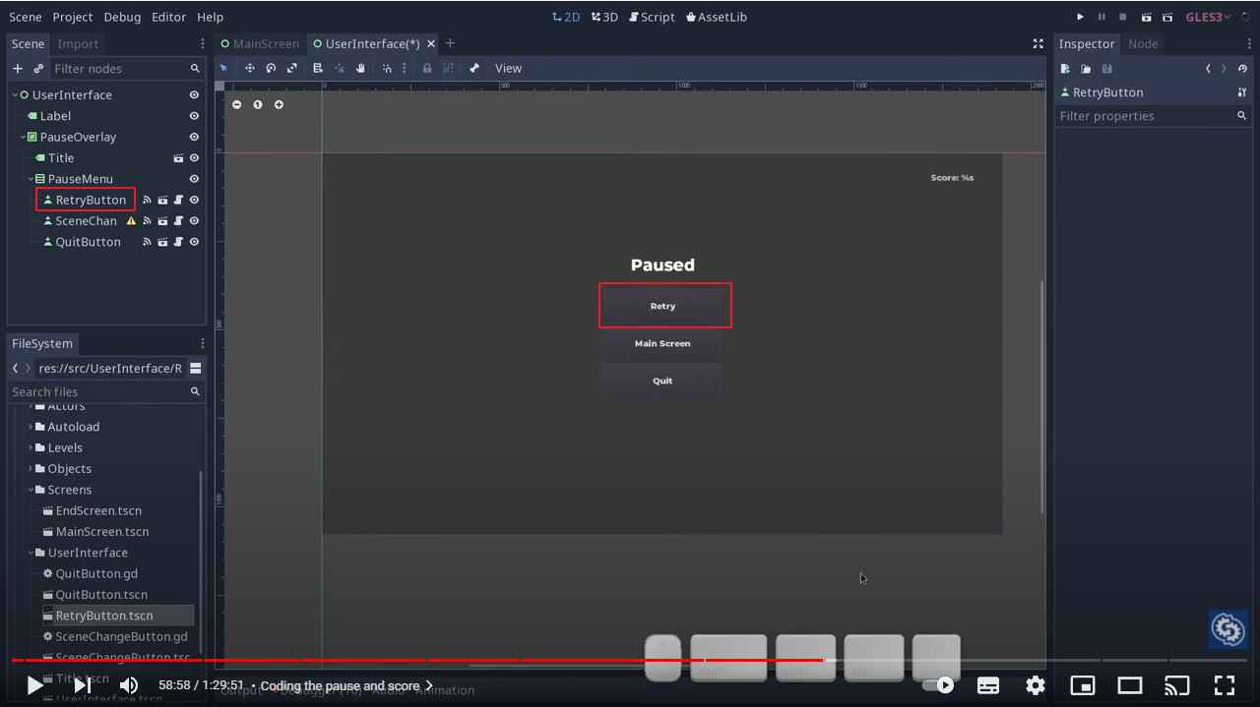Viewport: 1260px width, 707px height.
Task: Zoom in on the canvas
Action: click(279, 104)
